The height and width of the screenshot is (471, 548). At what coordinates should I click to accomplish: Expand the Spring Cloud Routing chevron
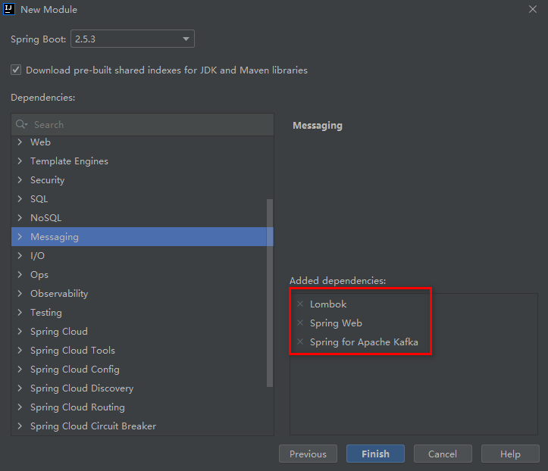coord(20,407)
